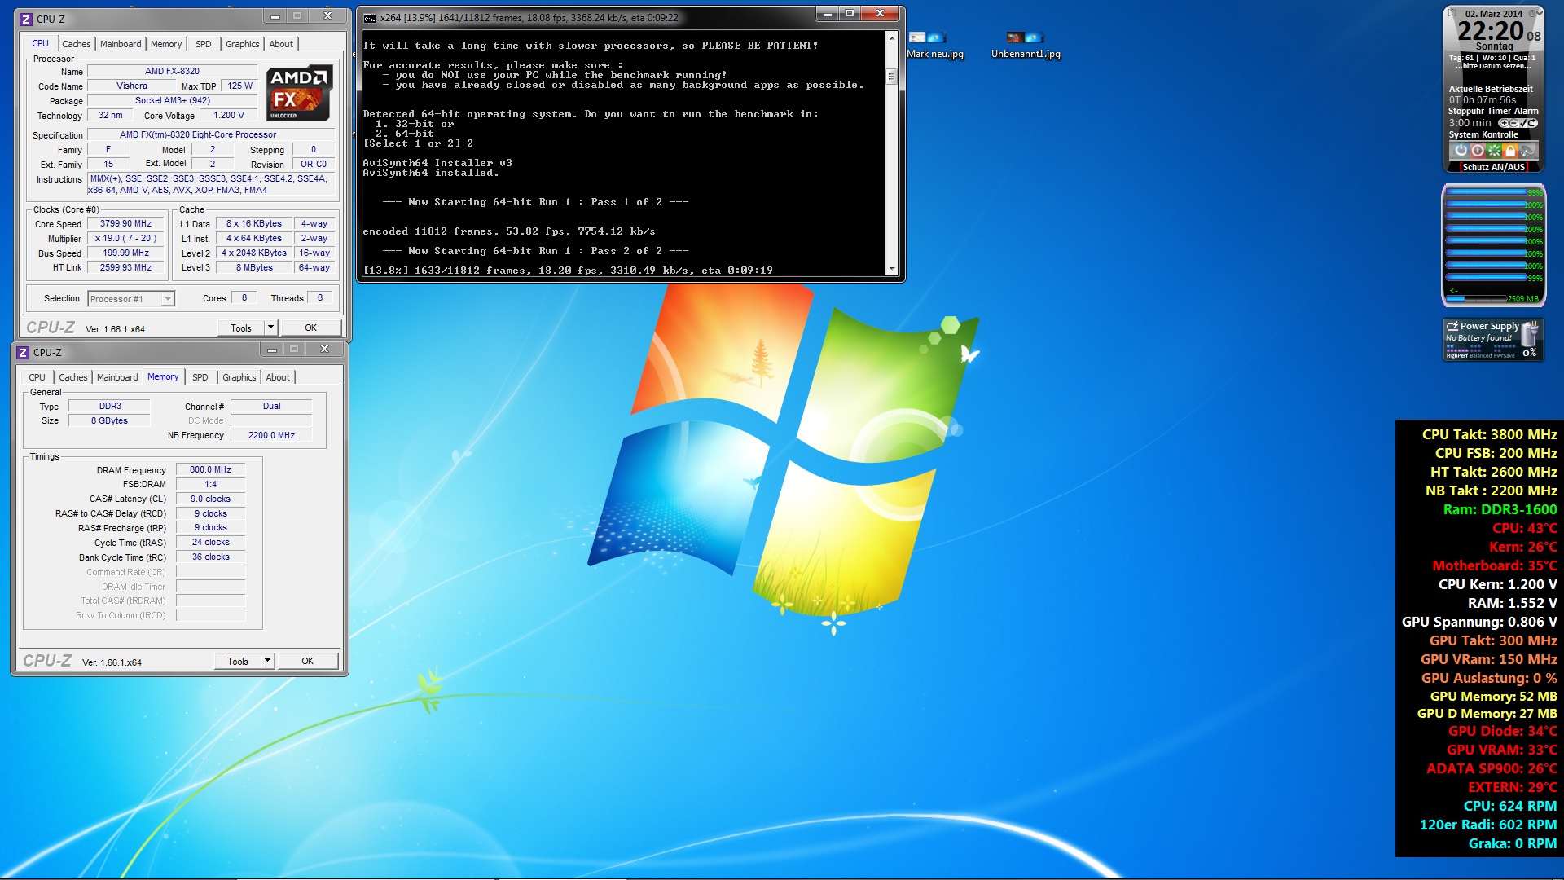Image resolution: width=1564 pixels, height=880 pixels.
Task: Click the CPU-Z icon in upper window title bar
Action: click(26, 19)
